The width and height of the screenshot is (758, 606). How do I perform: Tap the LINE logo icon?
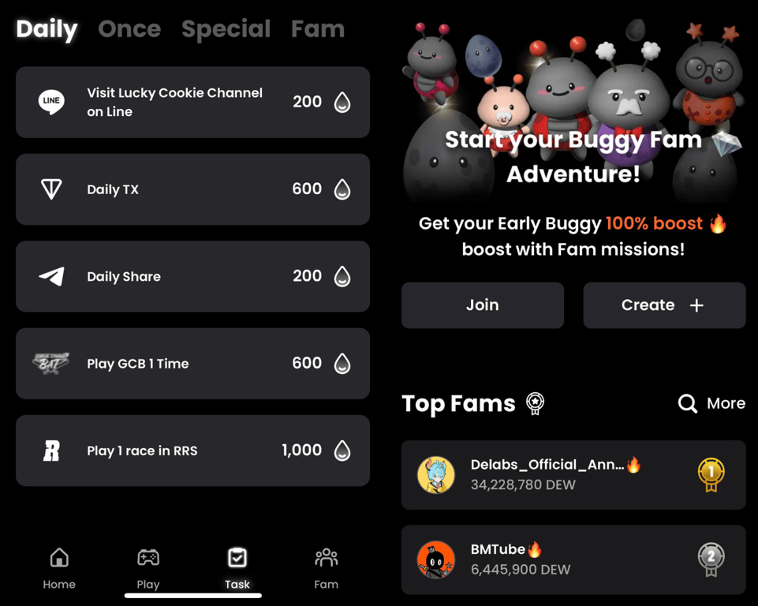click(51, 102)
